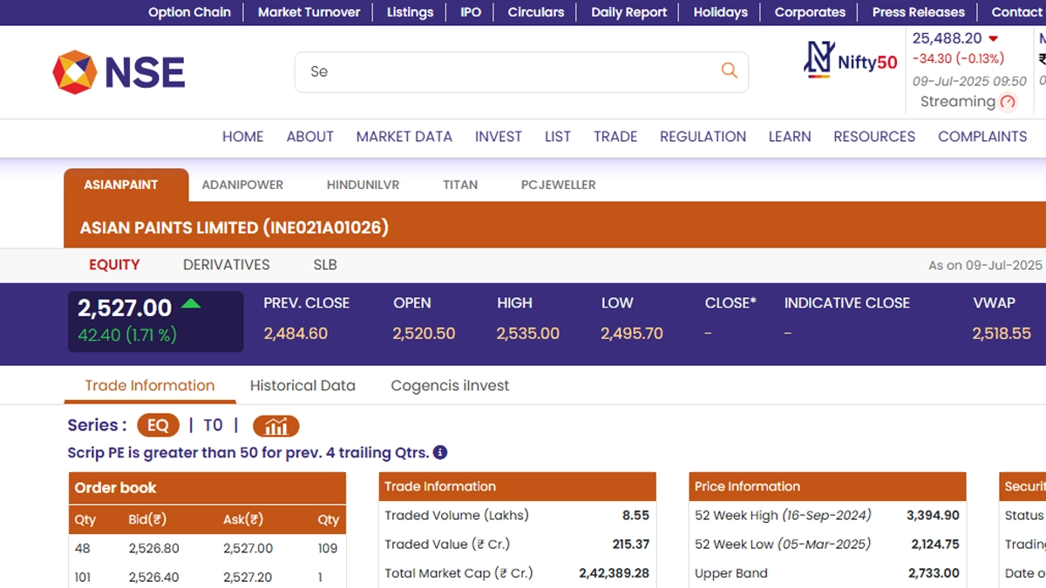Click into the search input field

click(506, 71)
